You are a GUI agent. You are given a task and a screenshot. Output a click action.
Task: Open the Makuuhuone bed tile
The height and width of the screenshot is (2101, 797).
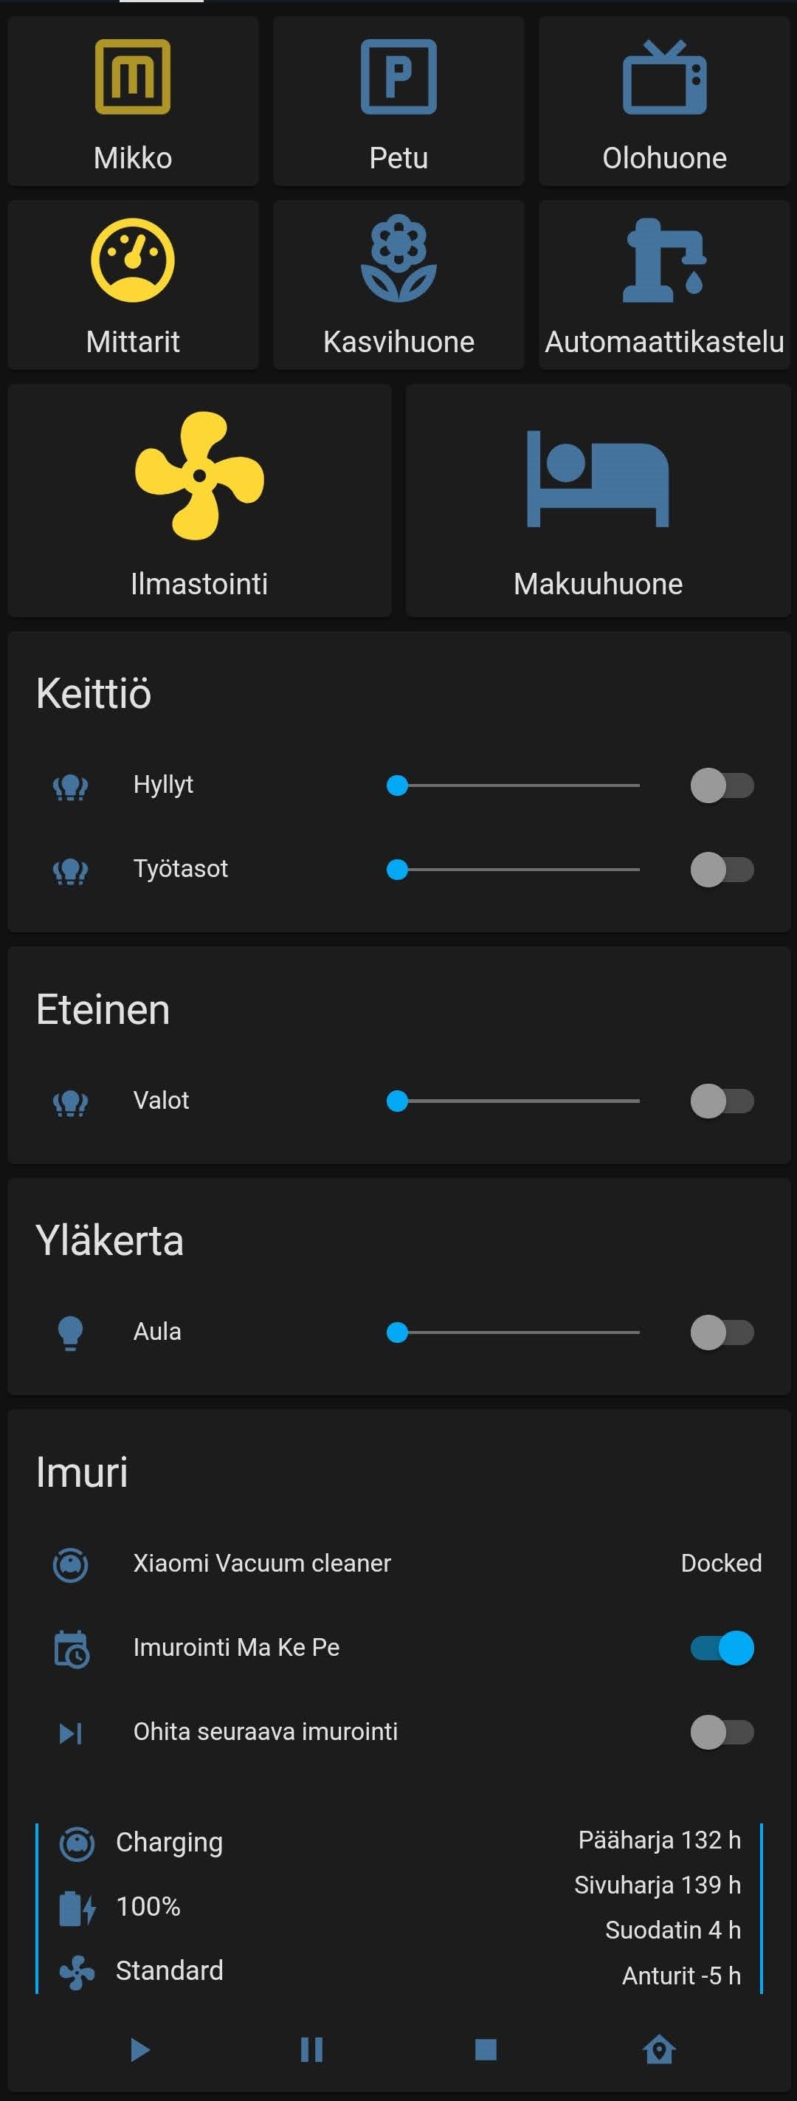[x=597, y=500]
